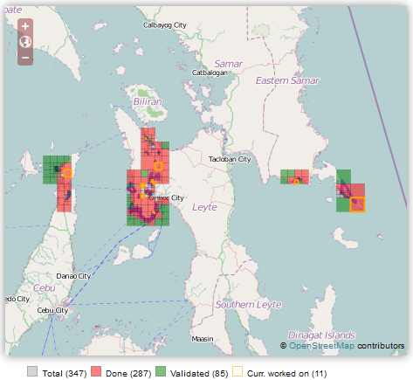Click the Cebu City label
Image resolution: width=413 pixels, height=380 pixels.
(x=52, y=310)
